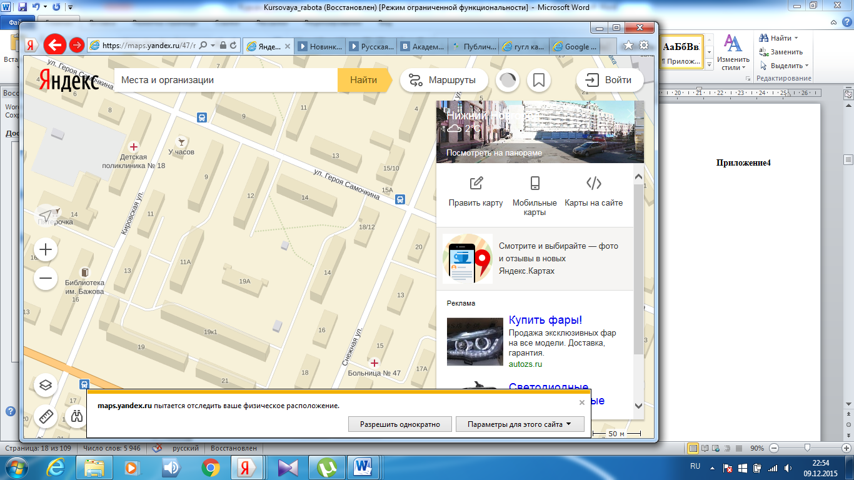This screenshot has width=854, height=480.
Task: Click Посмотреть на панораме link
Action: tap(494, 152)
